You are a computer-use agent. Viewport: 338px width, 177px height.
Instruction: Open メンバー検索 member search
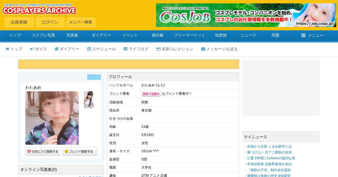[x=81, y=22]
